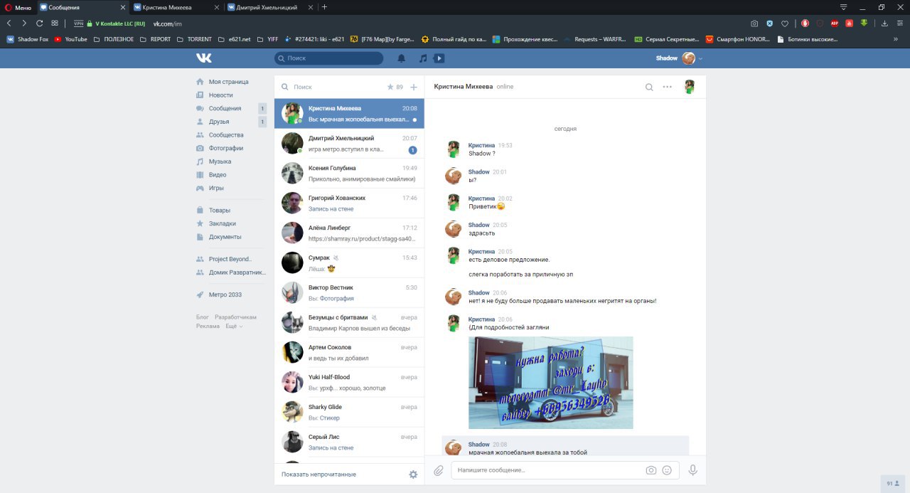Screen dimensions: 910x493
Task: Show important starred messages (89)
Action: [x=395, y=87]
